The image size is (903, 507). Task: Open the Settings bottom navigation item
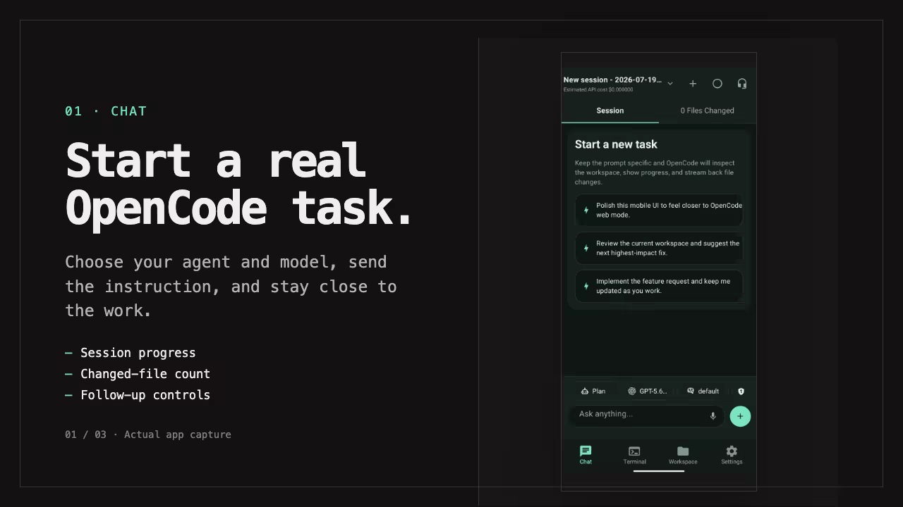pos(732,455)
